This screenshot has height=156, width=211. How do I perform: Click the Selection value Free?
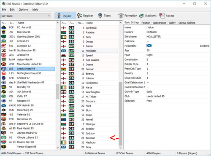(x=149, y=101)
